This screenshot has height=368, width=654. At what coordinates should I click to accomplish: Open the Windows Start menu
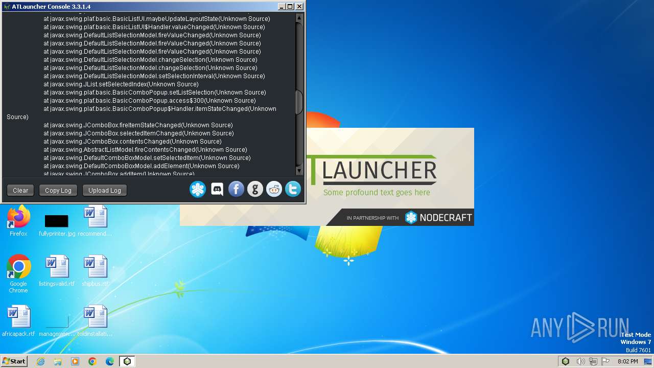14,361
